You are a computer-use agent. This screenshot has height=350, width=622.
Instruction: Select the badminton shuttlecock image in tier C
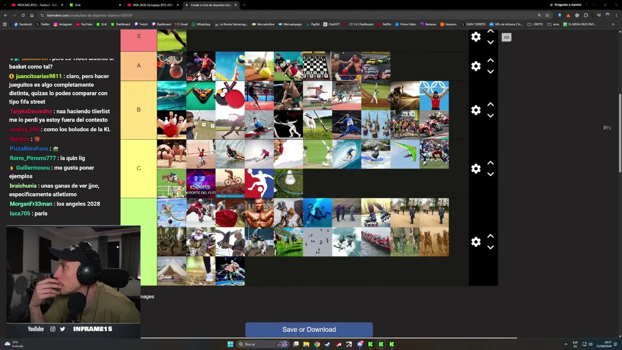288,183
